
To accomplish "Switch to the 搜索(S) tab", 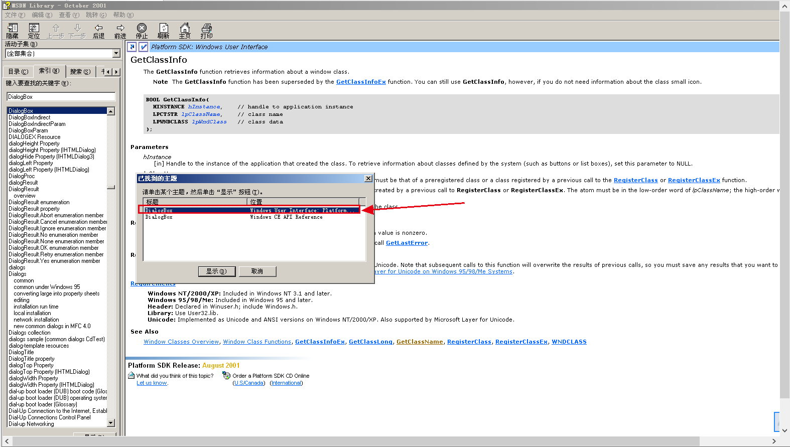I will pyautogui.click(x=80, y=72).
